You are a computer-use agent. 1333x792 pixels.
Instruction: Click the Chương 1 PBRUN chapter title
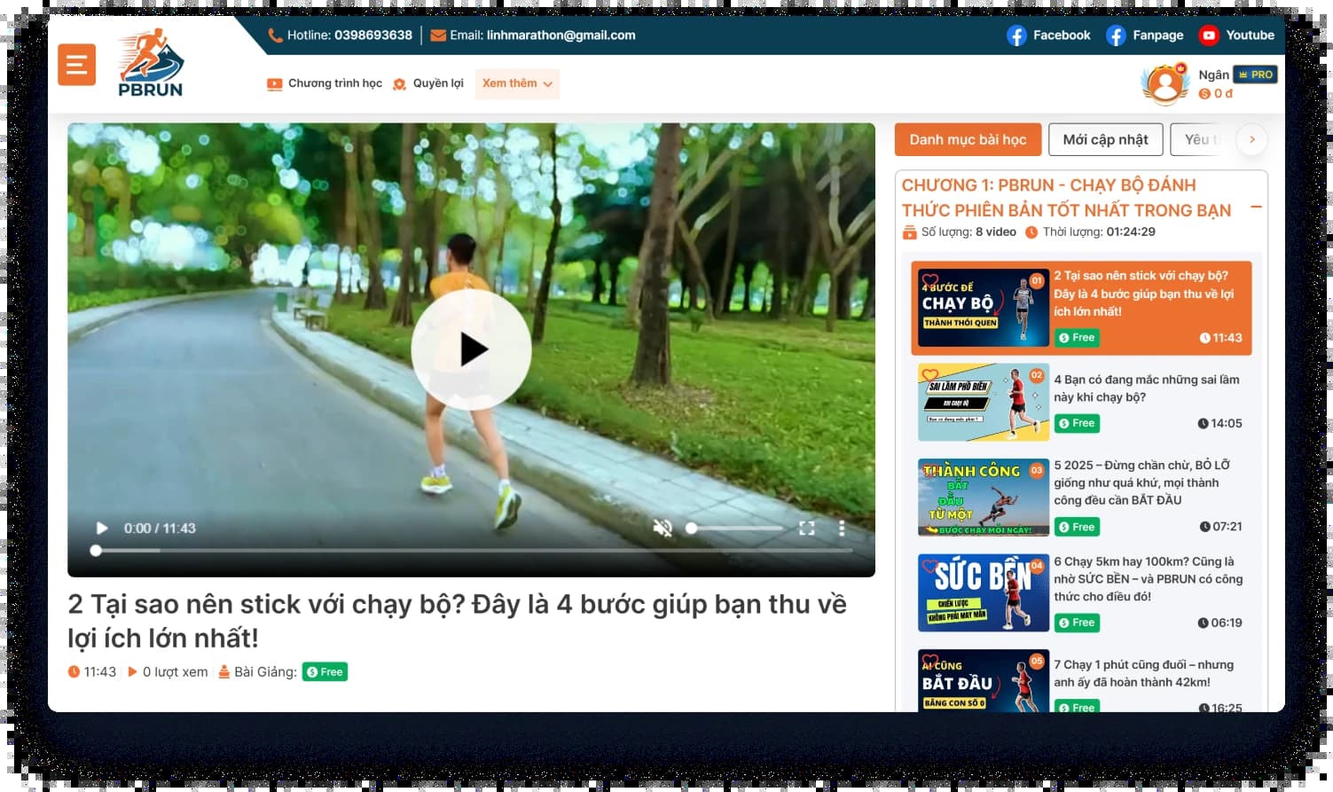point(1066,198)
